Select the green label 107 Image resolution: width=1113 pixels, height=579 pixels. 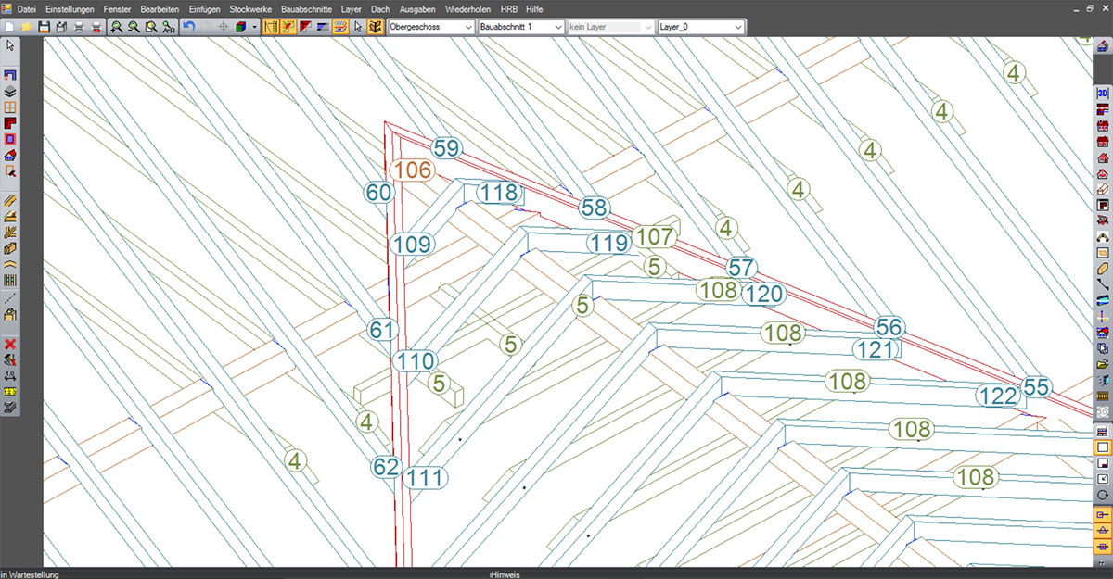[x=655, y=237]
